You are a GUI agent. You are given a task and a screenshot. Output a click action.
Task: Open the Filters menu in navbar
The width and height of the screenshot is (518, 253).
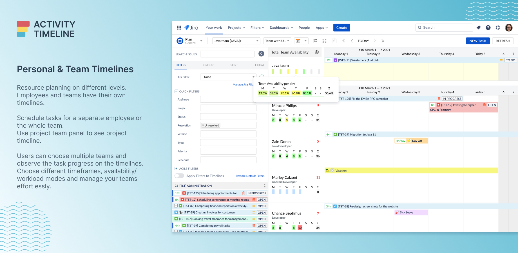coord(257,28)
